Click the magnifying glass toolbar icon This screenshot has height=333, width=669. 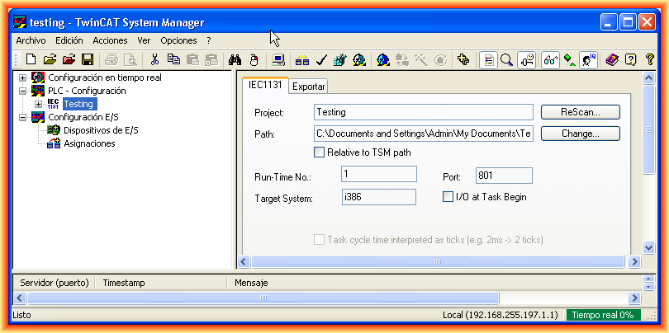tap(506, 59)
